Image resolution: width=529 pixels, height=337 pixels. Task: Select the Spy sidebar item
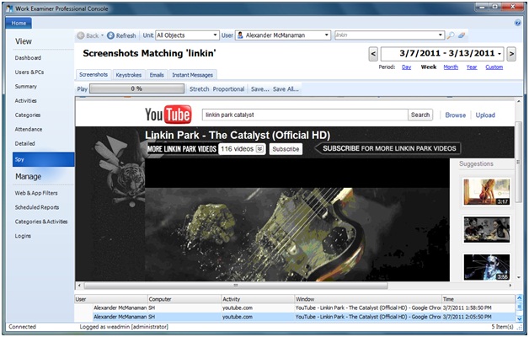(x=43, y=159)
